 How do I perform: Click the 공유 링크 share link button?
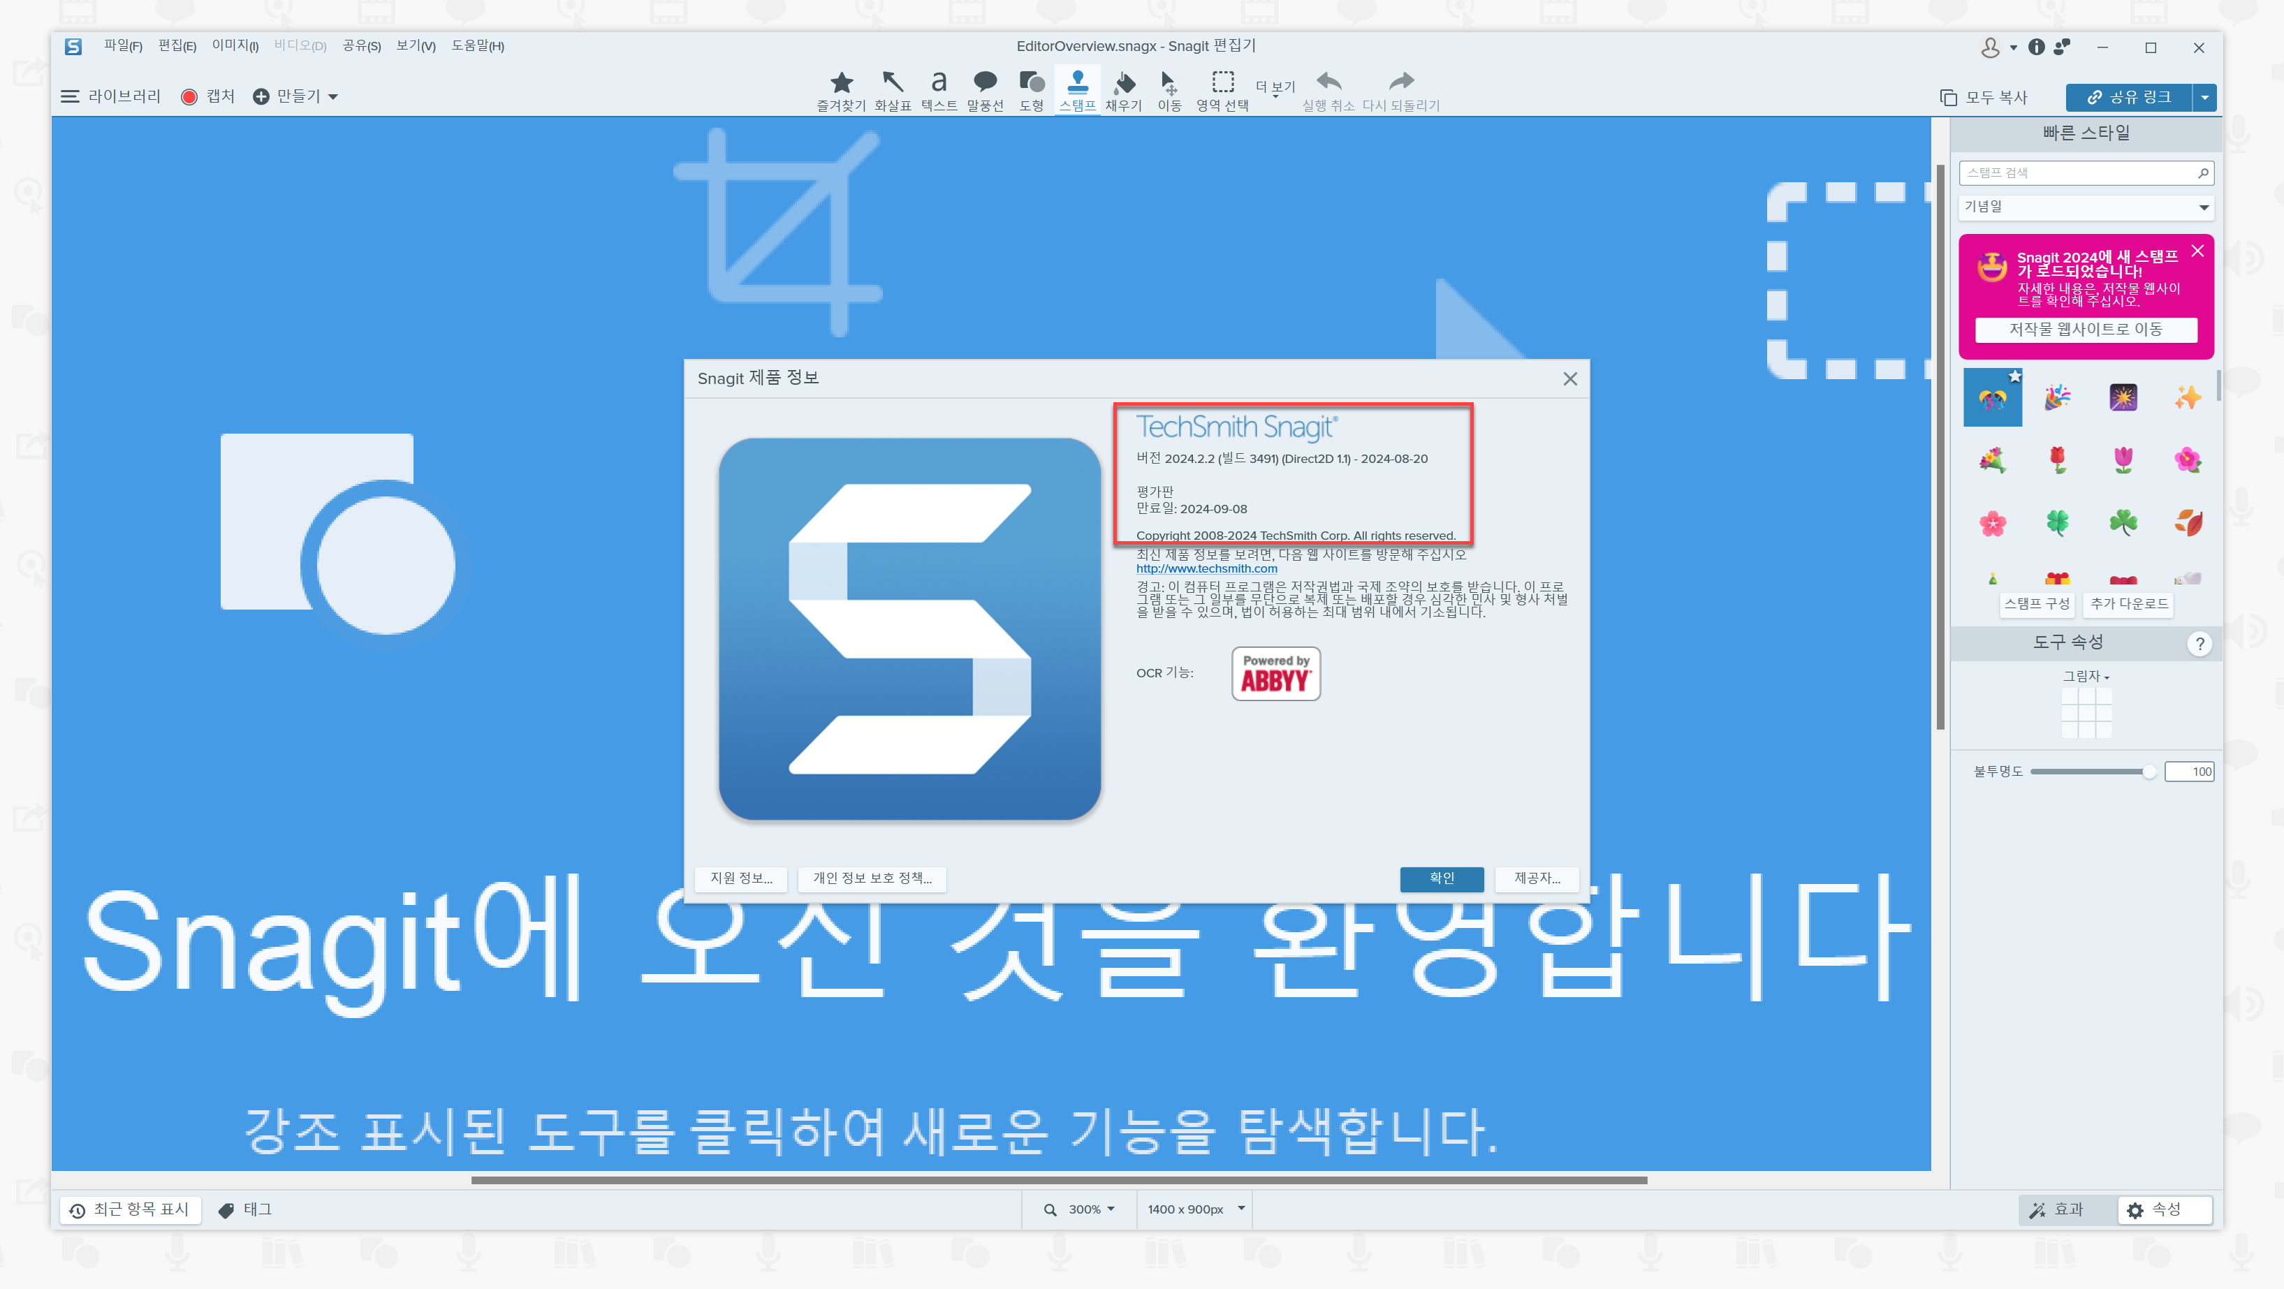[2128, 96]
